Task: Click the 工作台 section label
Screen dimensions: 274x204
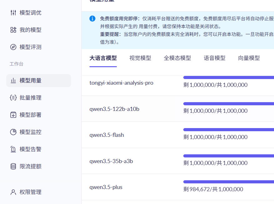Action: 17,64
